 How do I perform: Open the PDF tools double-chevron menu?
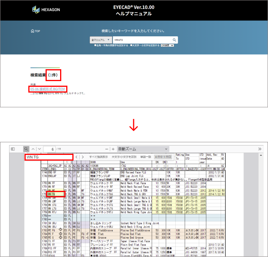(x=260, y=149)
